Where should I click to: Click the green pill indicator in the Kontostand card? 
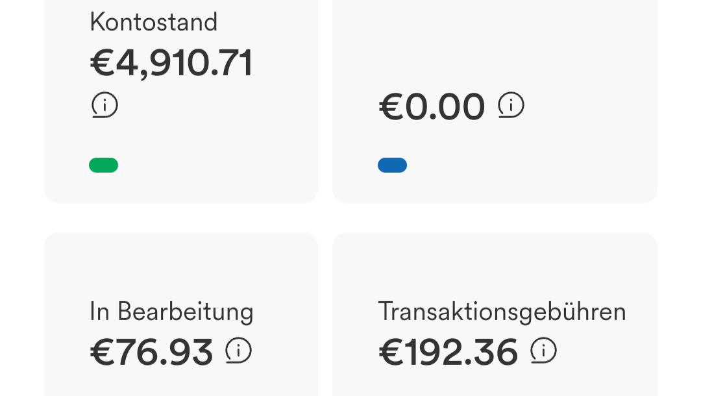[x=104, y=165]
